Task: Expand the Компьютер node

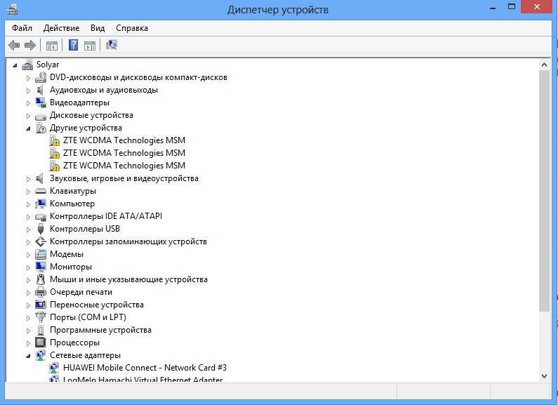Action: click(29, 204)
